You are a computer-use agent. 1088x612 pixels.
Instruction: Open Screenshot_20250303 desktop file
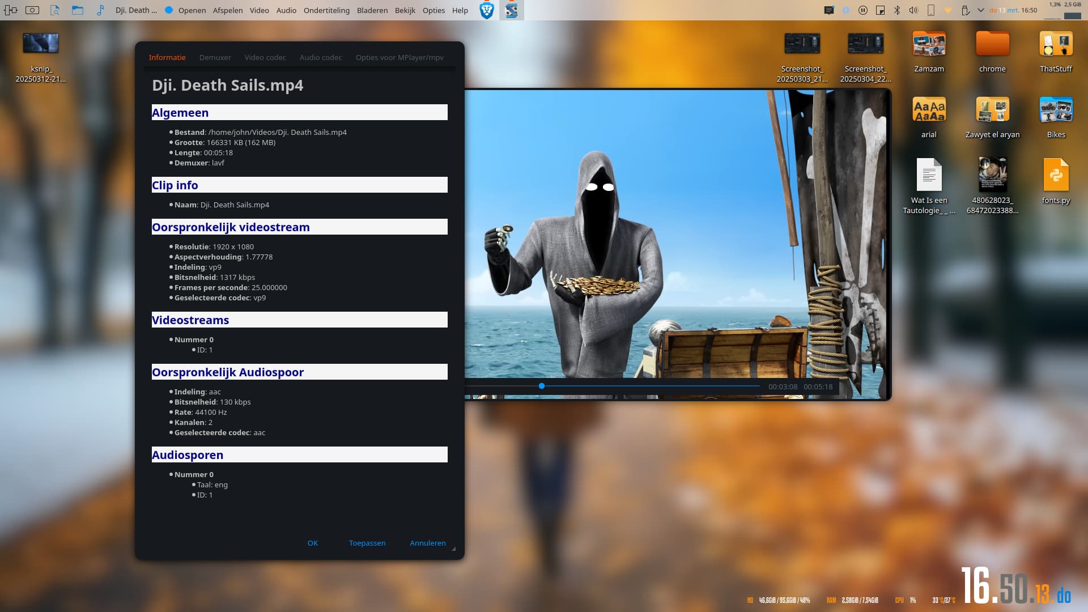[x=802, y=57]
